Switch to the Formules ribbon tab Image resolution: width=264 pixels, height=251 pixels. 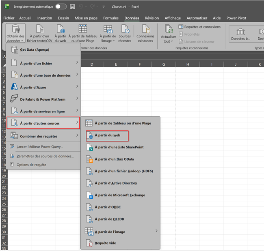(110, 18)
